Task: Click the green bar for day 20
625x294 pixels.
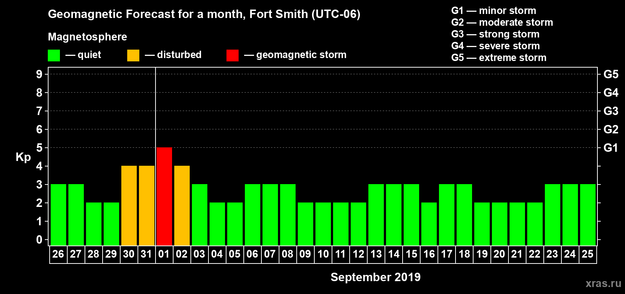Action: pos(500,224)
